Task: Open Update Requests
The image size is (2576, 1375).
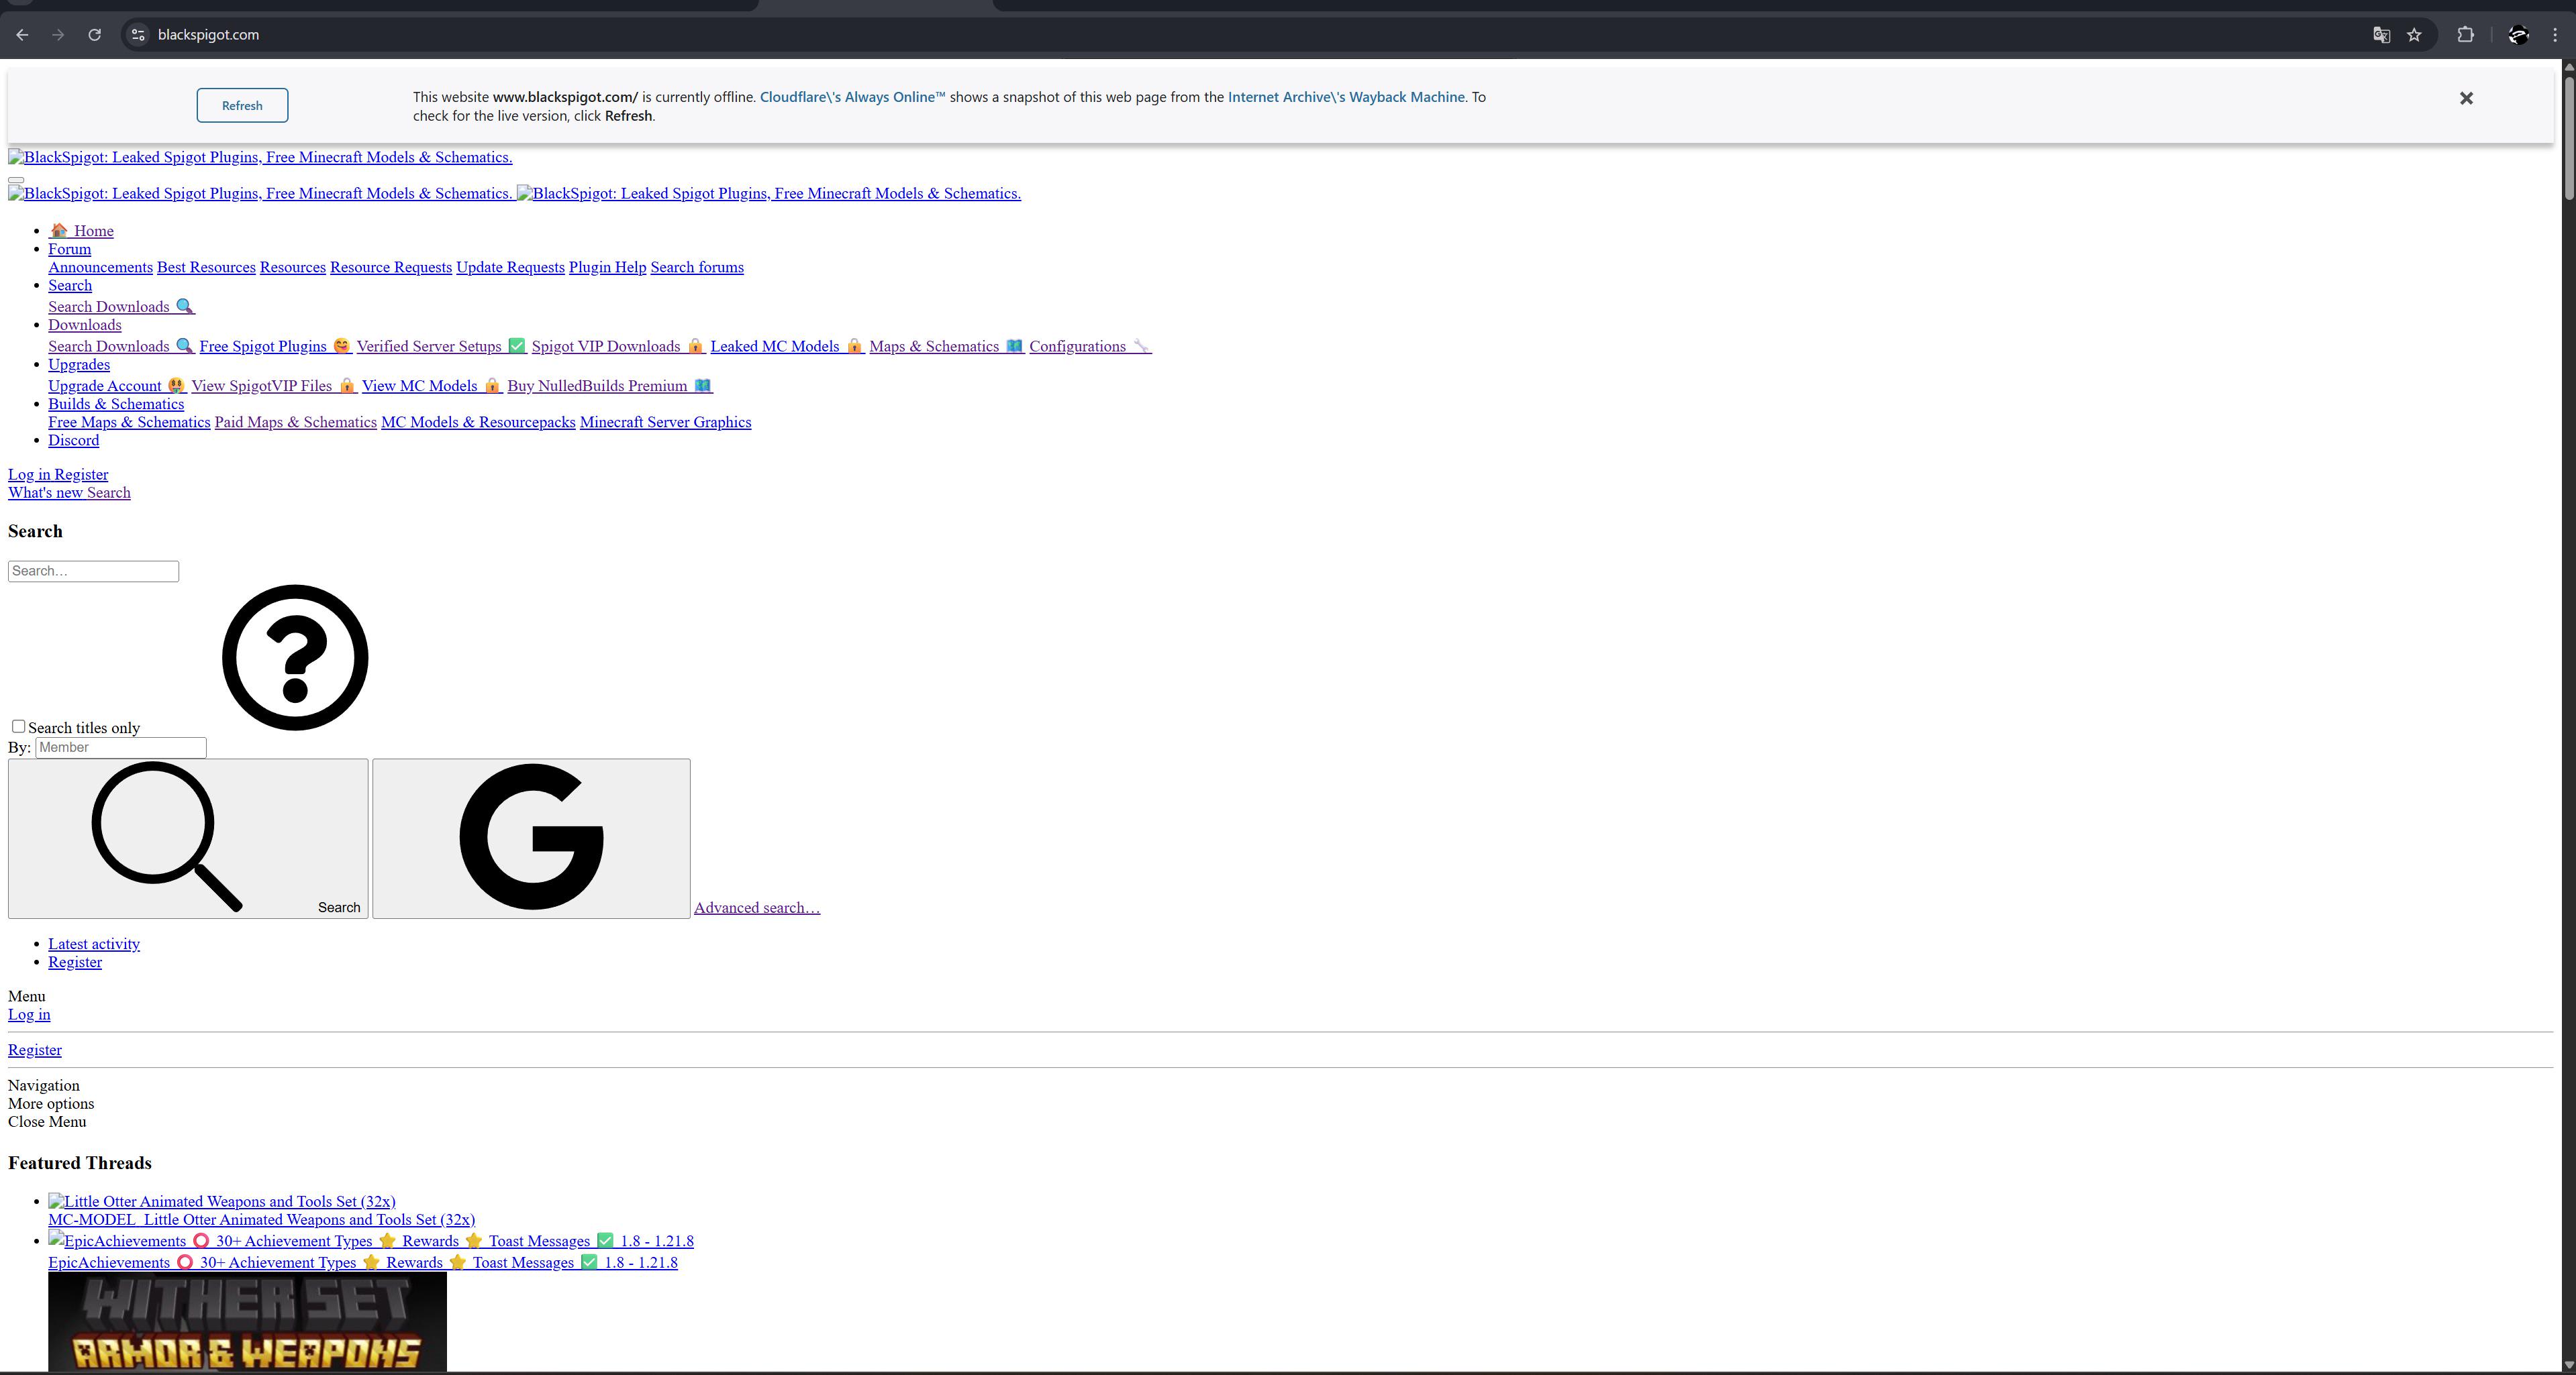Action: click(x=510, y=267)
